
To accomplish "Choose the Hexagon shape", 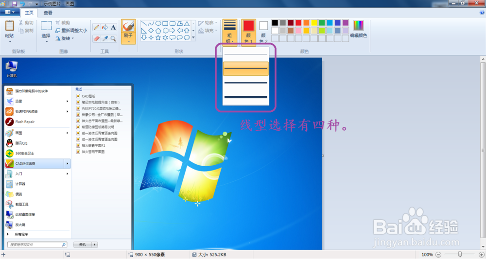I will 165,31.
